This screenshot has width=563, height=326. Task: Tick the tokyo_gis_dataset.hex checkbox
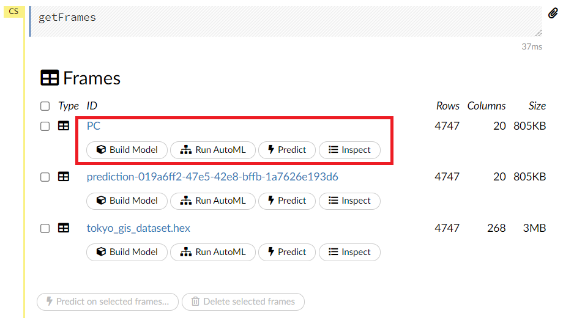[x=45, y=229]
